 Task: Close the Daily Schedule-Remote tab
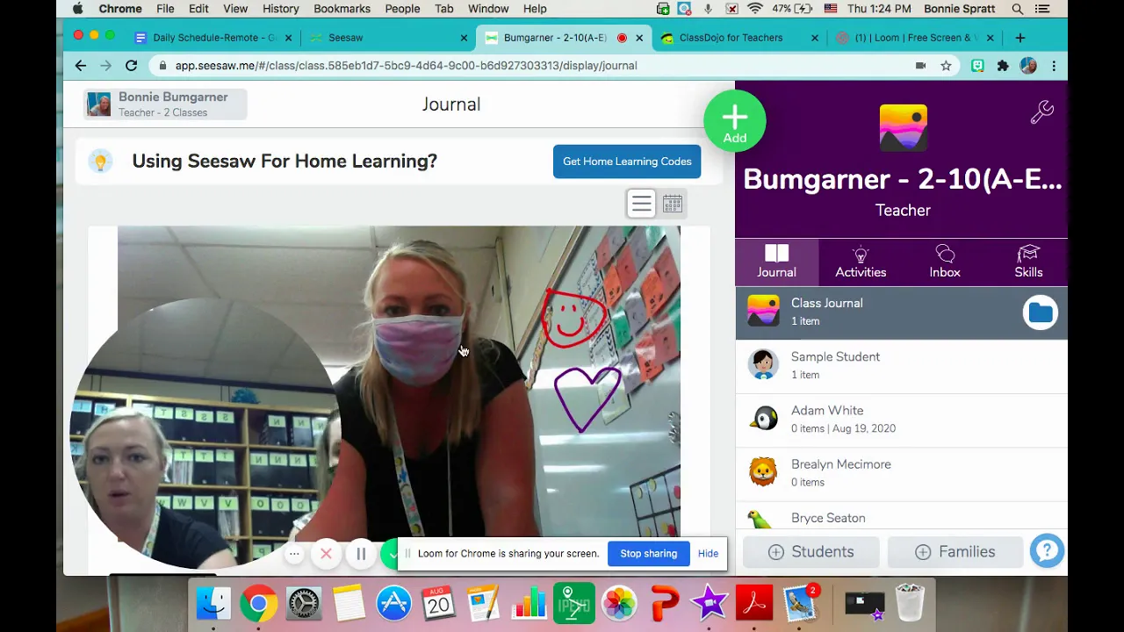(288, 38)
